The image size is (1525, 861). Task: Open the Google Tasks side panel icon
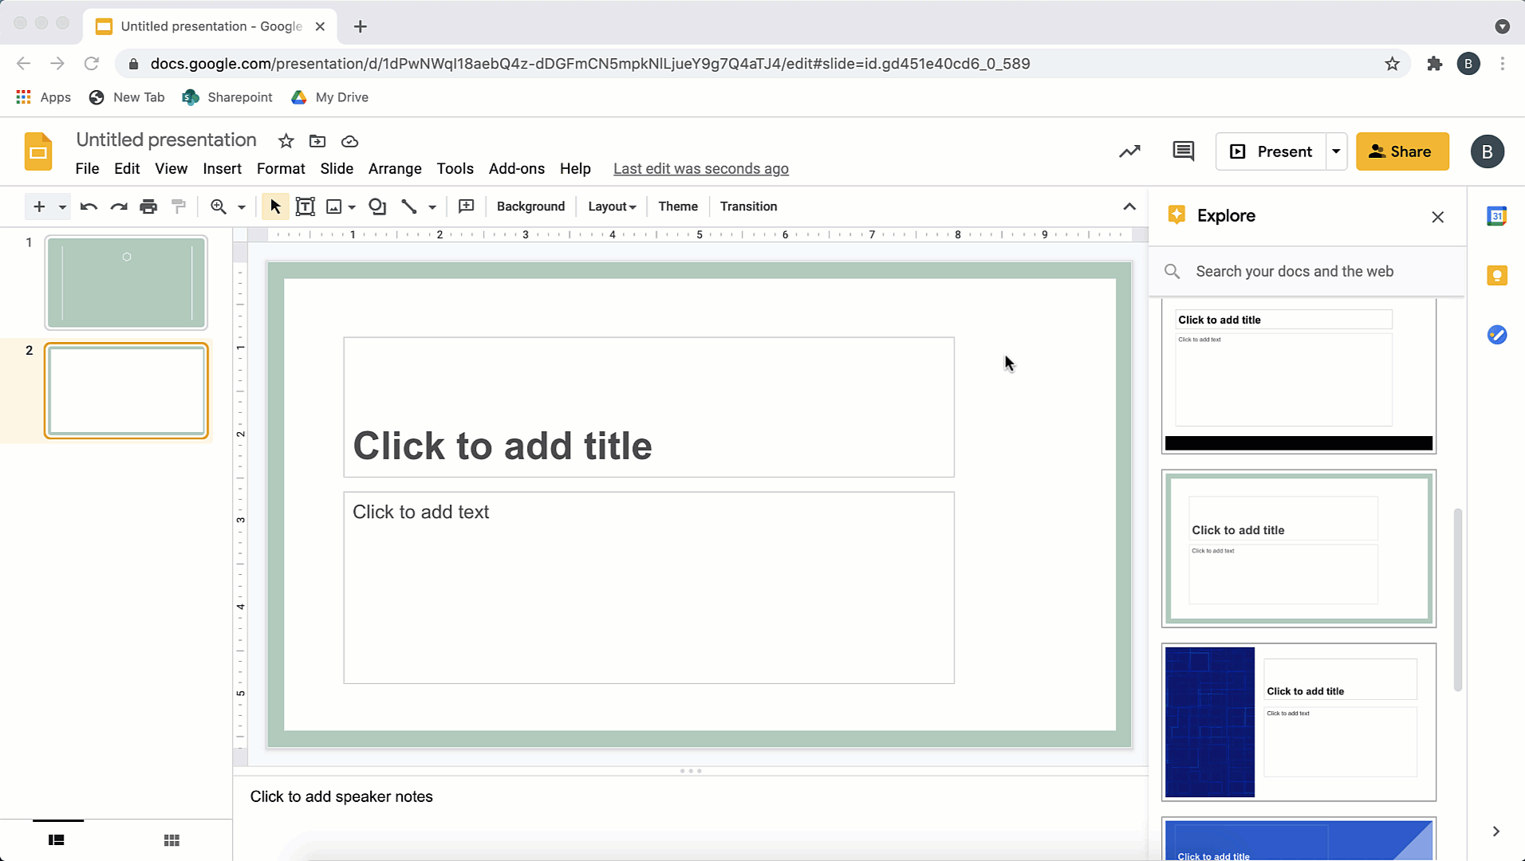[1496, 335]
